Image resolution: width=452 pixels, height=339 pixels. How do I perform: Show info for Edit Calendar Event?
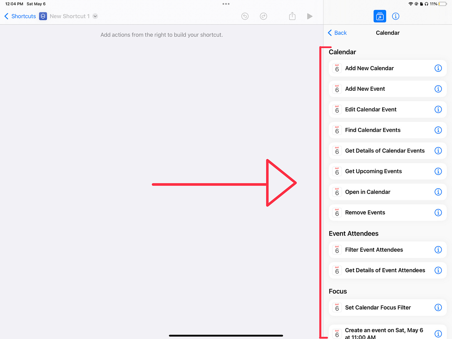(x=438, y=109)
